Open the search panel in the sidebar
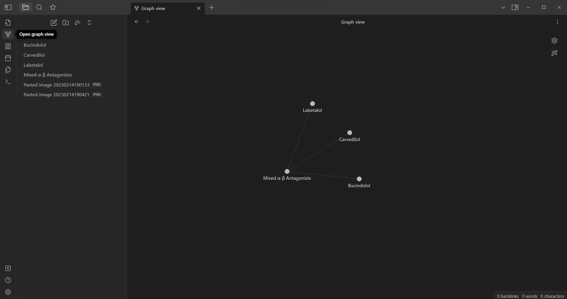This screenshot has height=299, width=567. 39,7
